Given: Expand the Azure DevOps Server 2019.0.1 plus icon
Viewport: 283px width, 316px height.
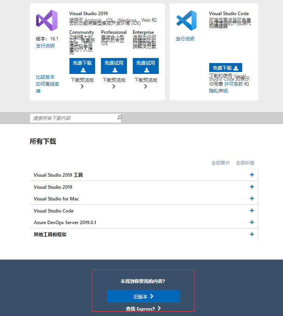Looking at the screenshot, I should (252, 222).
